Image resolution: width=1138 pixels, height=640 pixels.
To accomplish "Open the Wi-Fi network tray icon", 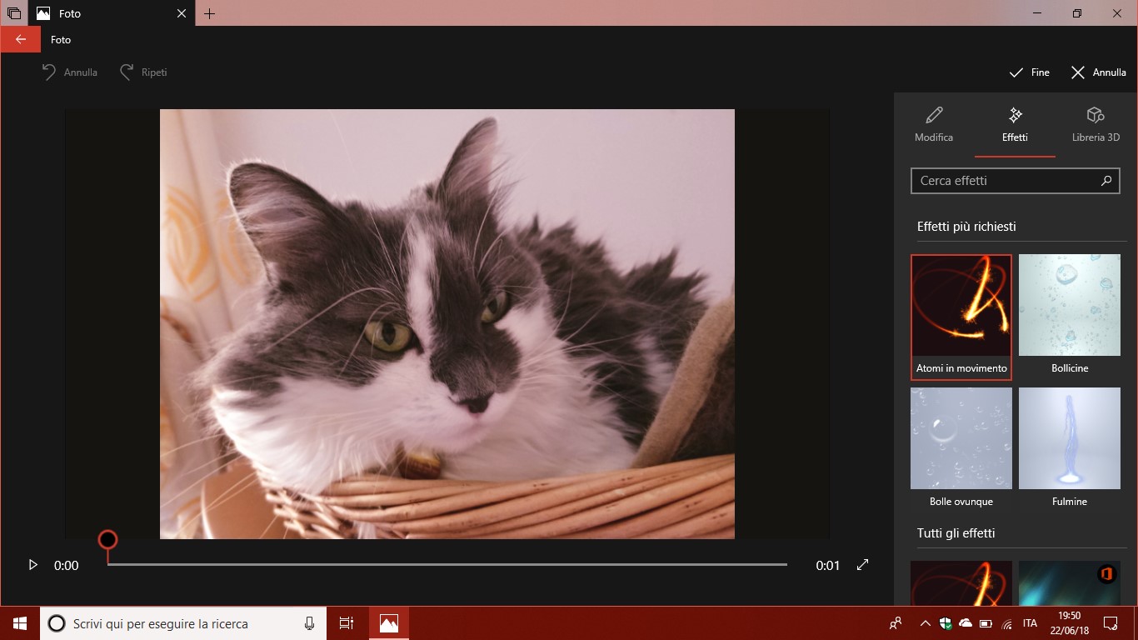I will click(x=1006, y=623).
